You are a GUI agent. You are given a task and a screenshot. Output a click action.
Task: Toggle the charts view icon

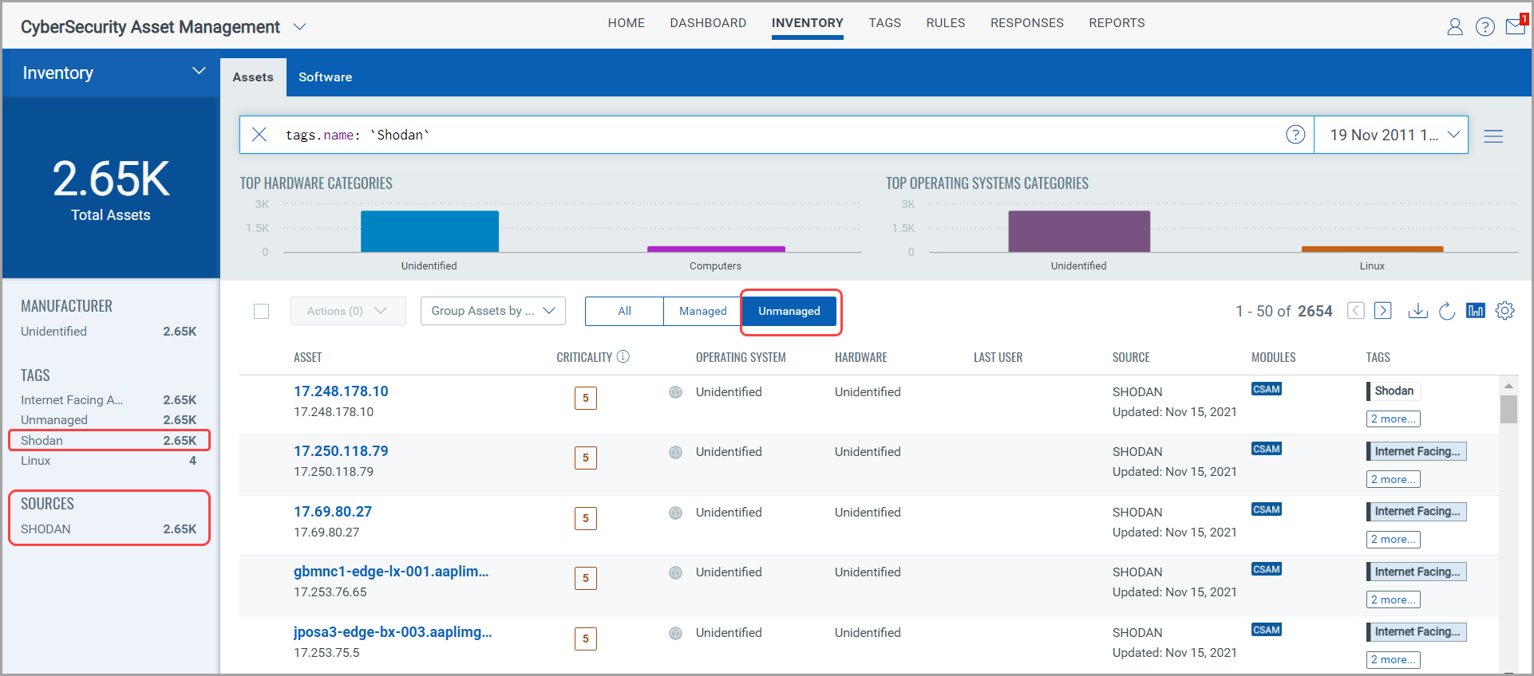point(1476,311)
